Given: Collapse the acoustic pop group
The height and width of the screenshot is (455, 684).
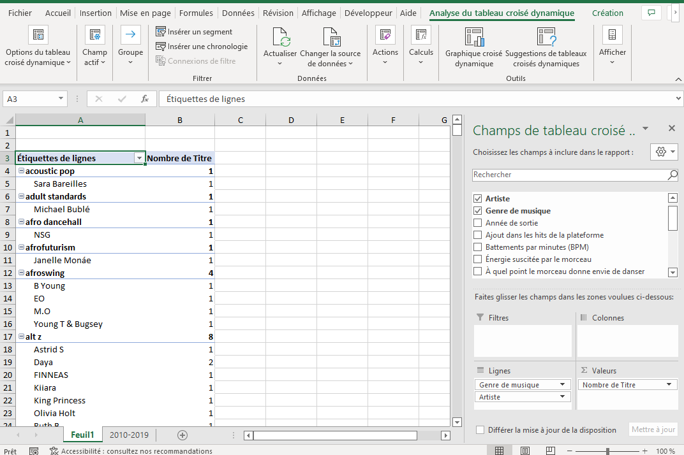Looking at the screenshot, I should coord(21,171).
